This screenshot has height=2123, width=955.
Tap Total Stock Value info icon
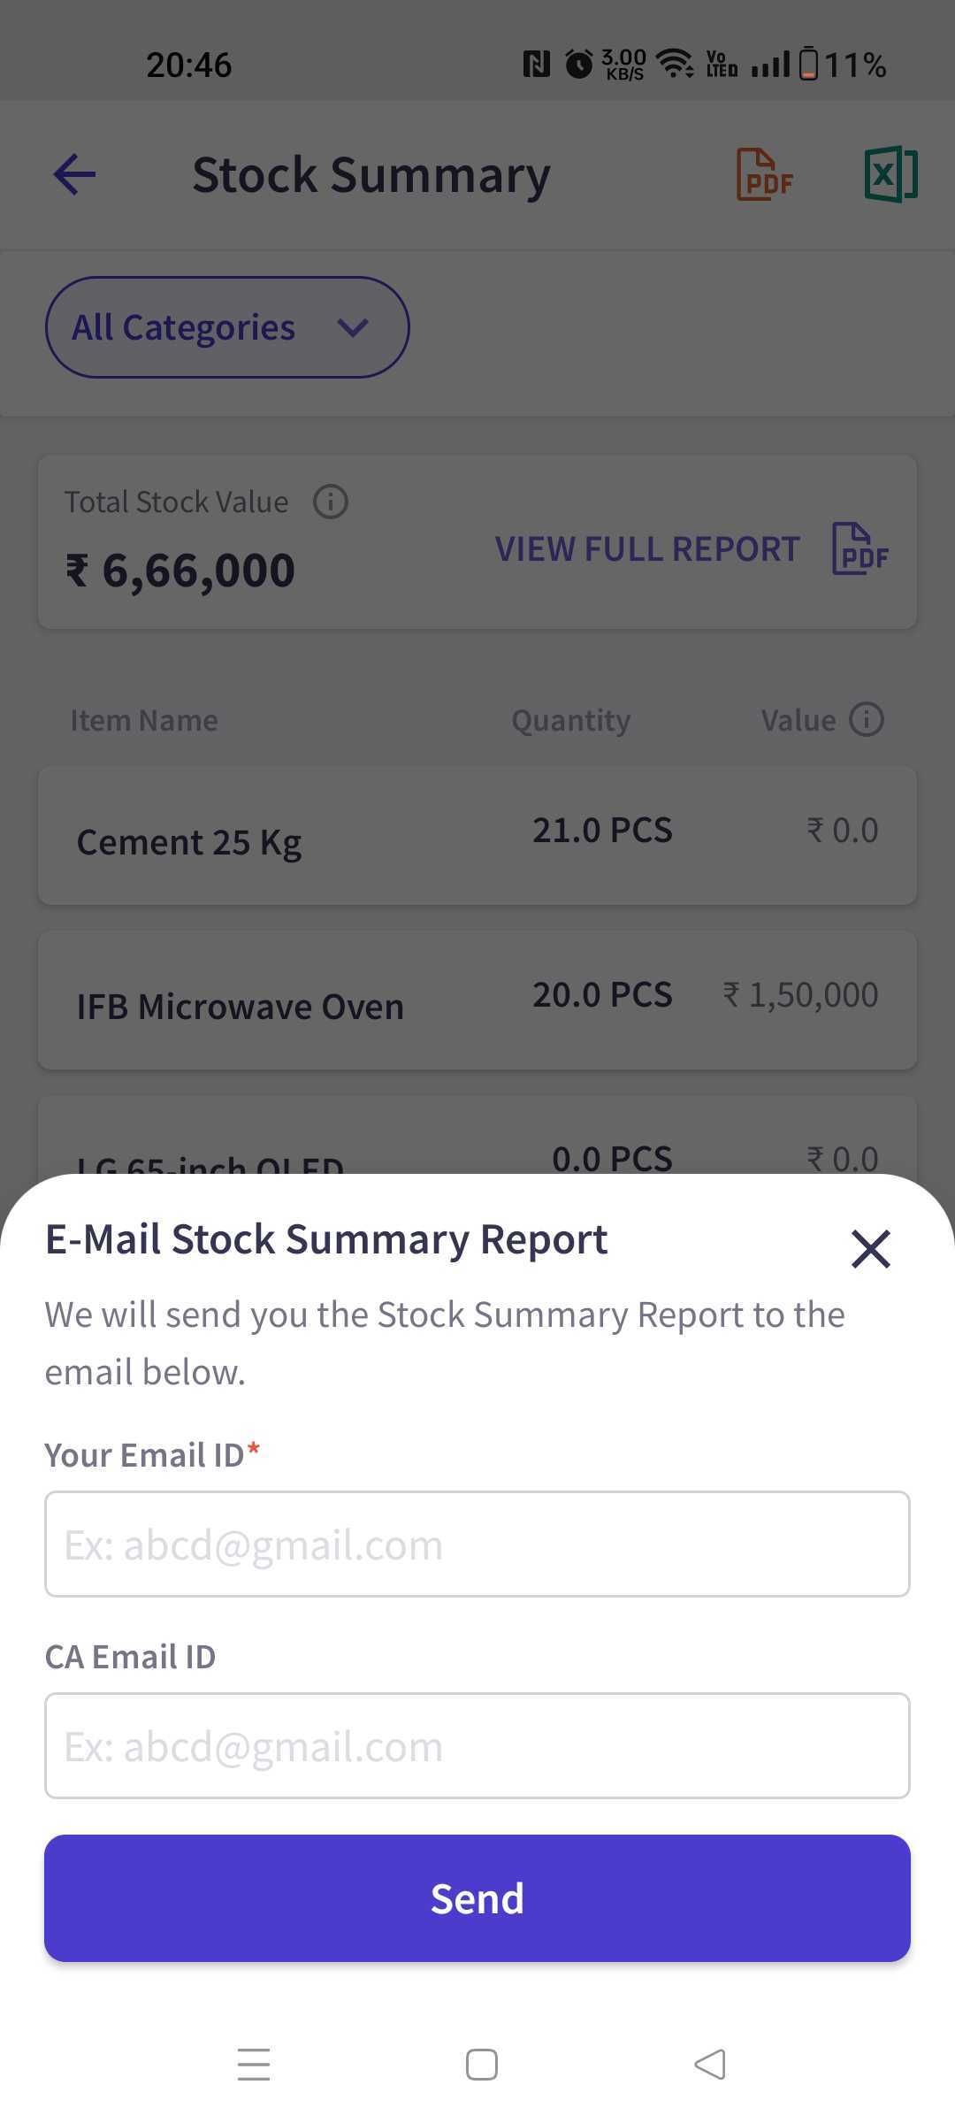tap(331, 502)
